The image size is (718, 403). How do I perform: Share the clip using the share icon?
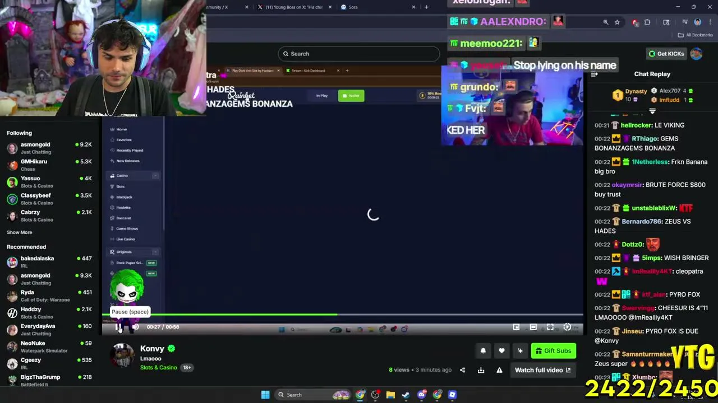tap(462, 370)
